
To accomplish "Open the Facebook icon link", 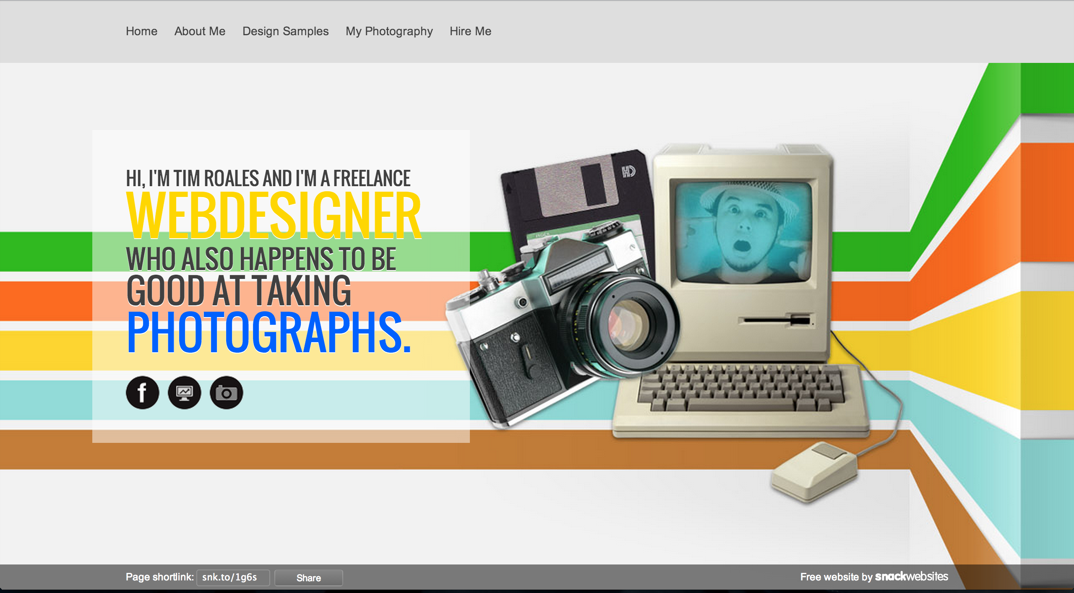I will tap(143, 393).
